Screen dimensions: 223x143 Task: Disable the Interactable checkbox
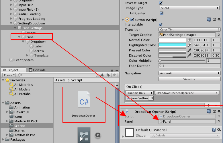pyautogui.click(x=161, y=24)
